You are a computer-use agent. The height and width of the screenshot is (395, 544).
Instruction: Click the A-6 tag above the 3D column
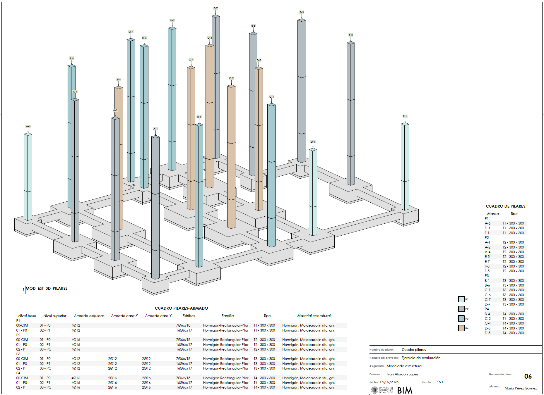coord(28,126)
